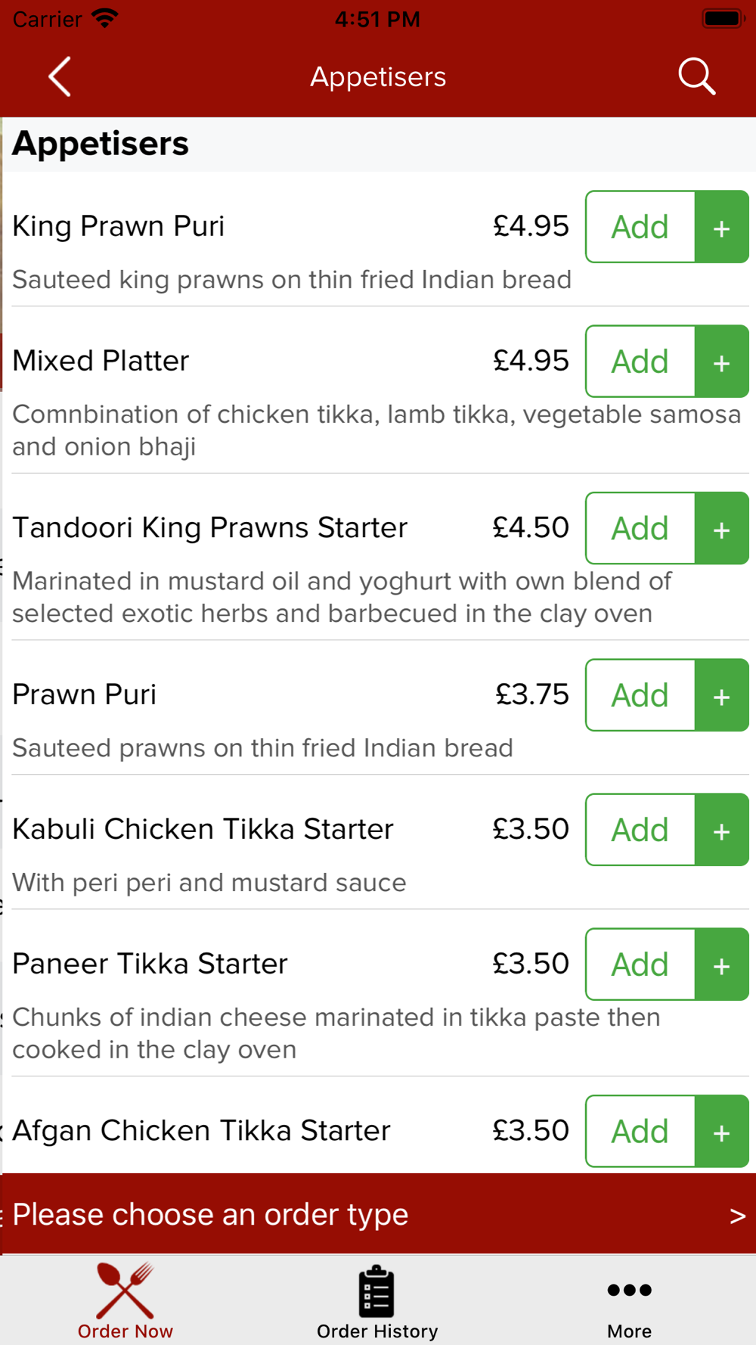
Task: Open the search magnifier icon
Action: point(696,76)
